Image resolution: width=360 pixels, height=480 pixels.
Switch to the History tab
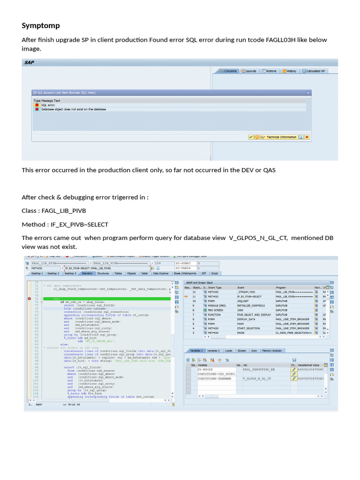pyautogui.click(x=289, y=71)
